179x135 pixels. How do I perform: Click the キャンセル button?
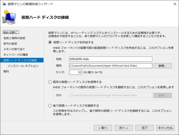pyautogui.click(x=165, y=128)
